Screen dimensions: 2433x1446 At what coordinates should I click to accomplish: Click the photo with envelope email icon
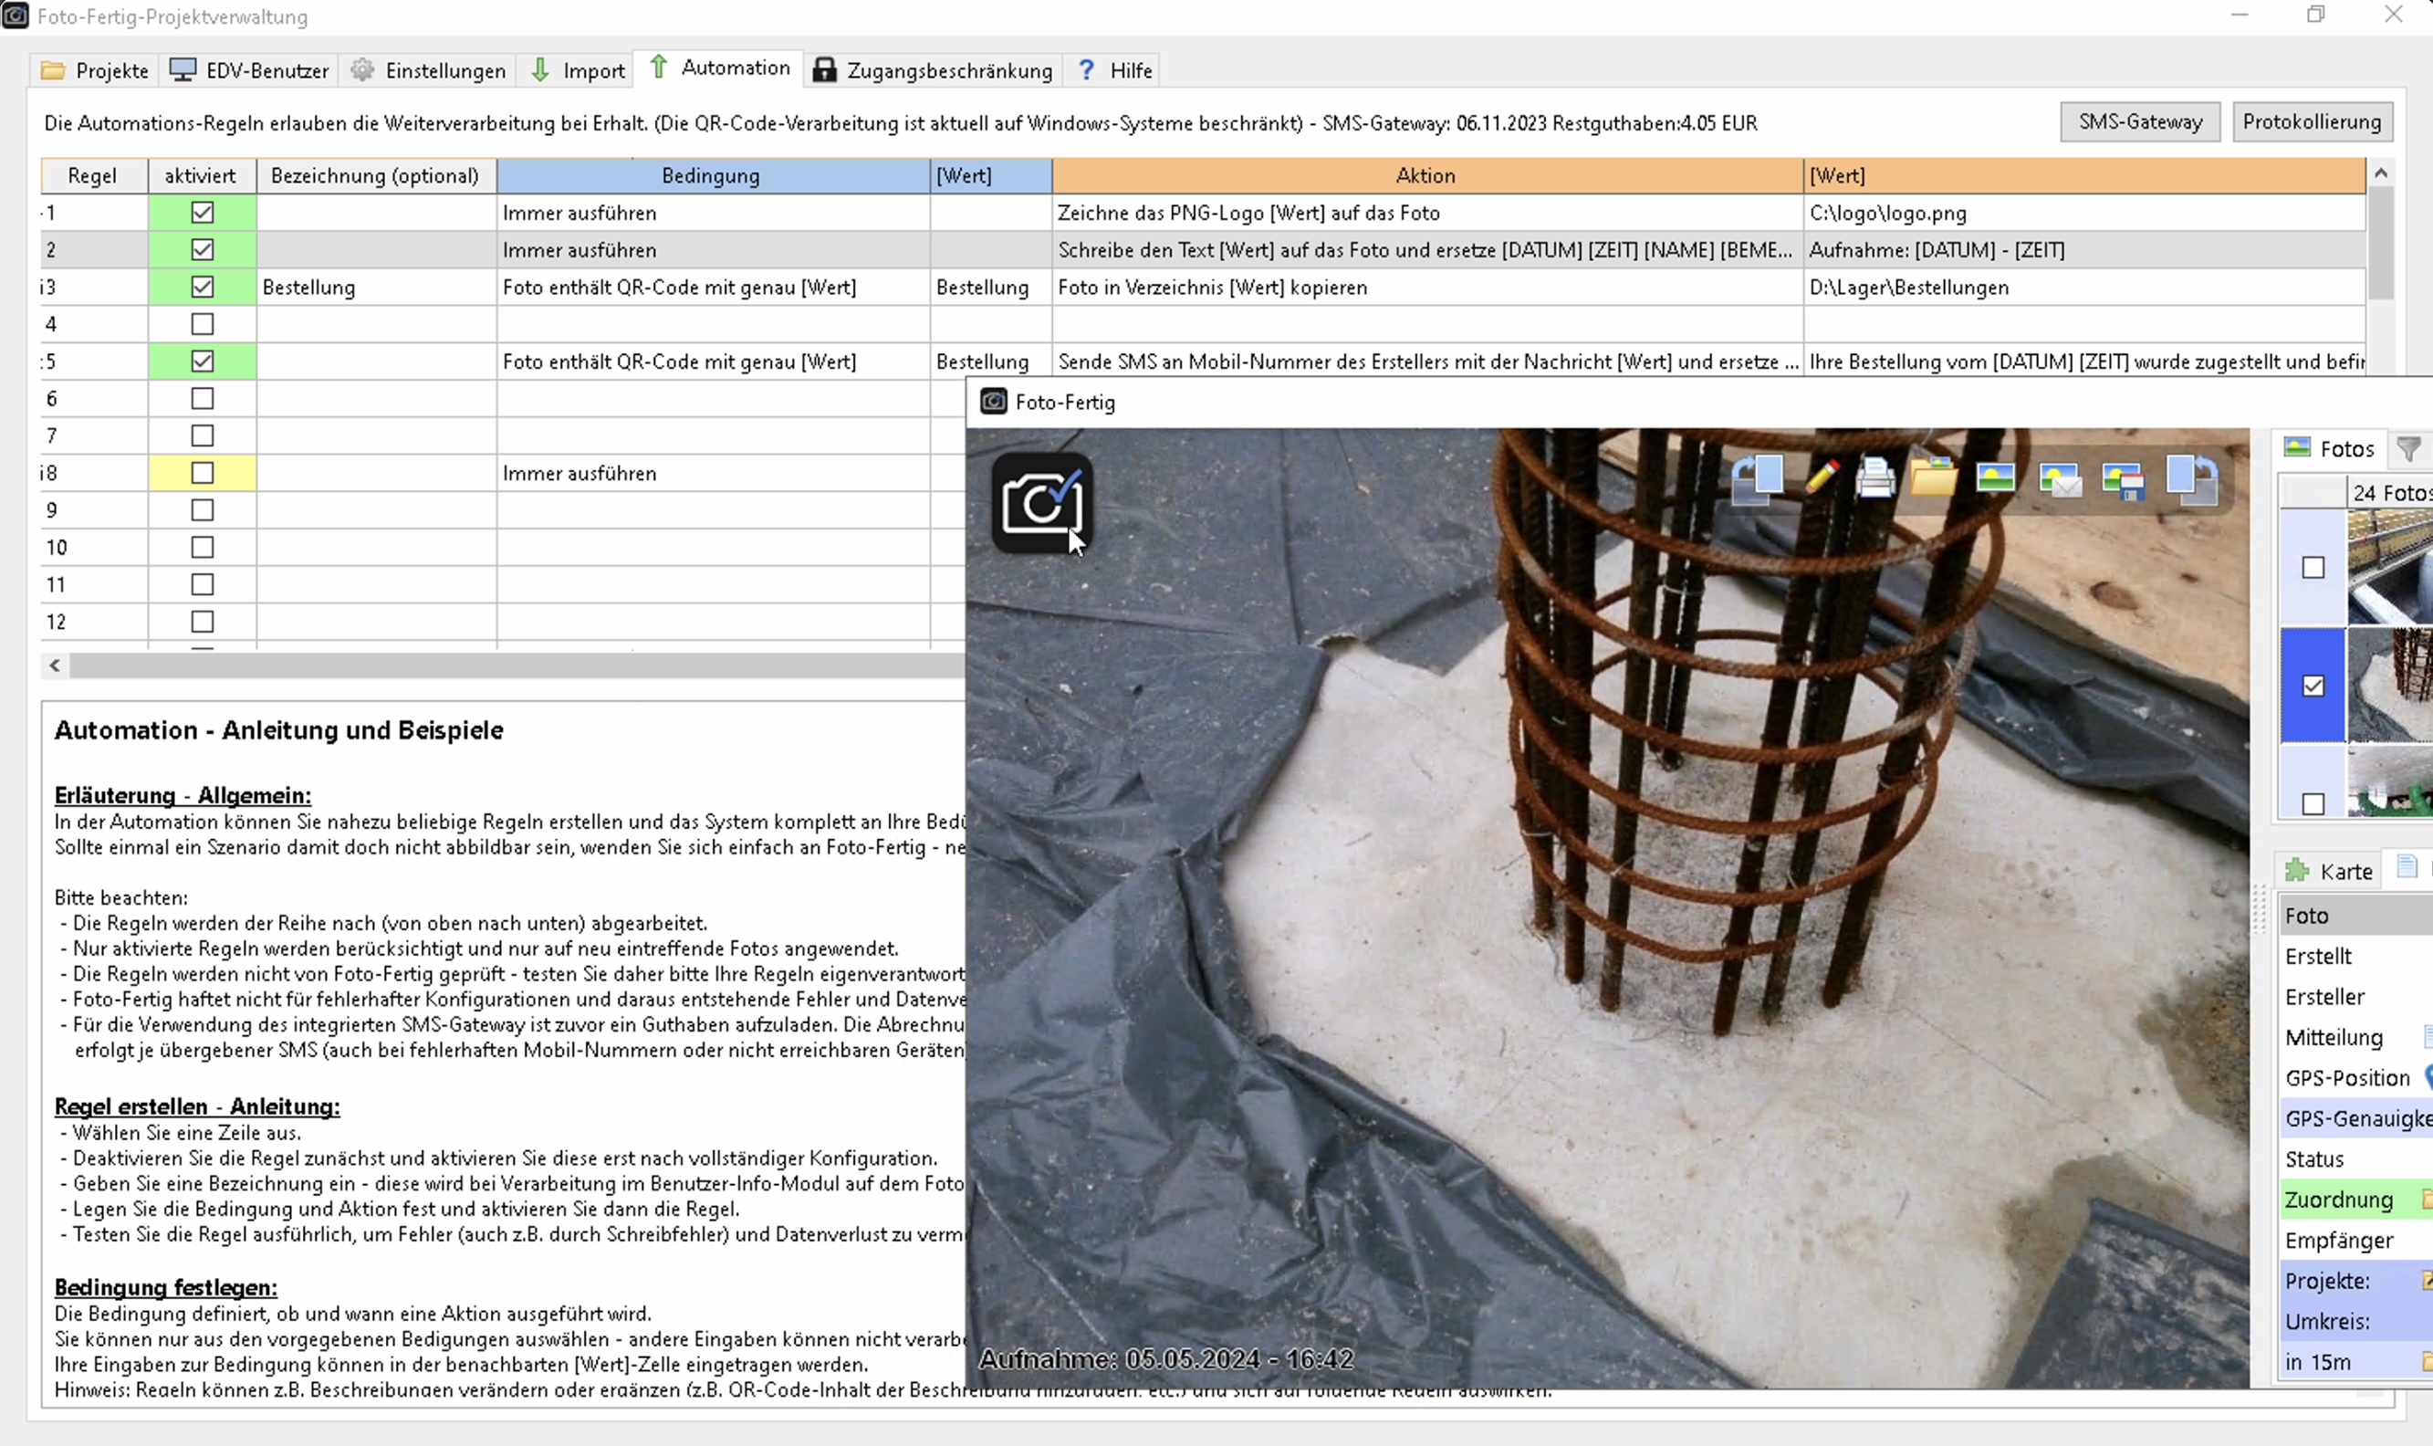2059,479
